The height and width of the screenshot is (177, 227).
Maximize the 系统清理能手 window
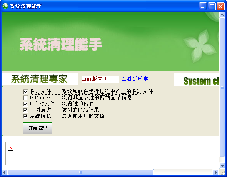[x=212, y=7]
